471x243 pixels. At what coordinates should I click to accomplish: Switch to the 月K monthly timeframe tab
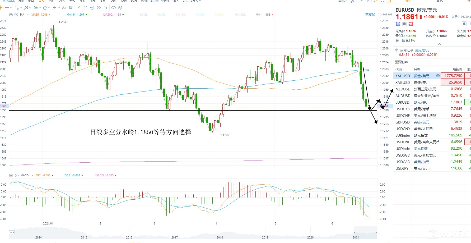pyautogui.click(x=62, y=1)
